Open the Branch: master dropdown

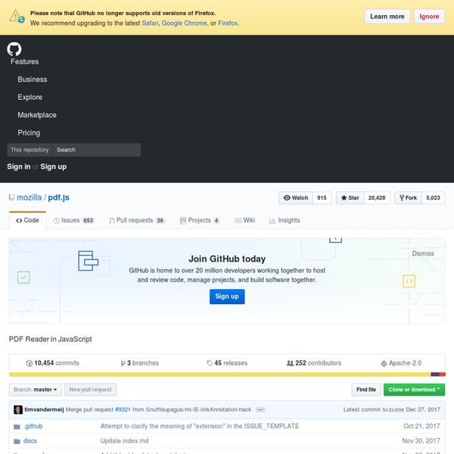[36, 390]
